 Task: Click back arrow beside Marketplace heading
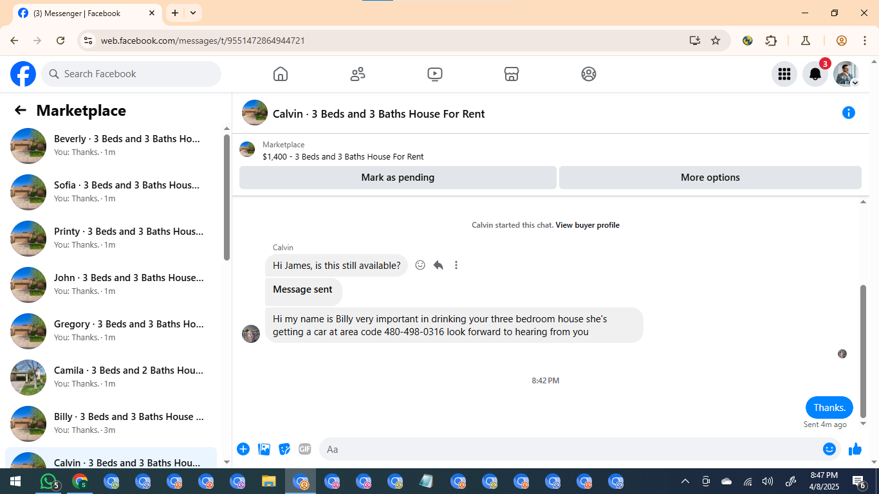click(x=21, y=110)
